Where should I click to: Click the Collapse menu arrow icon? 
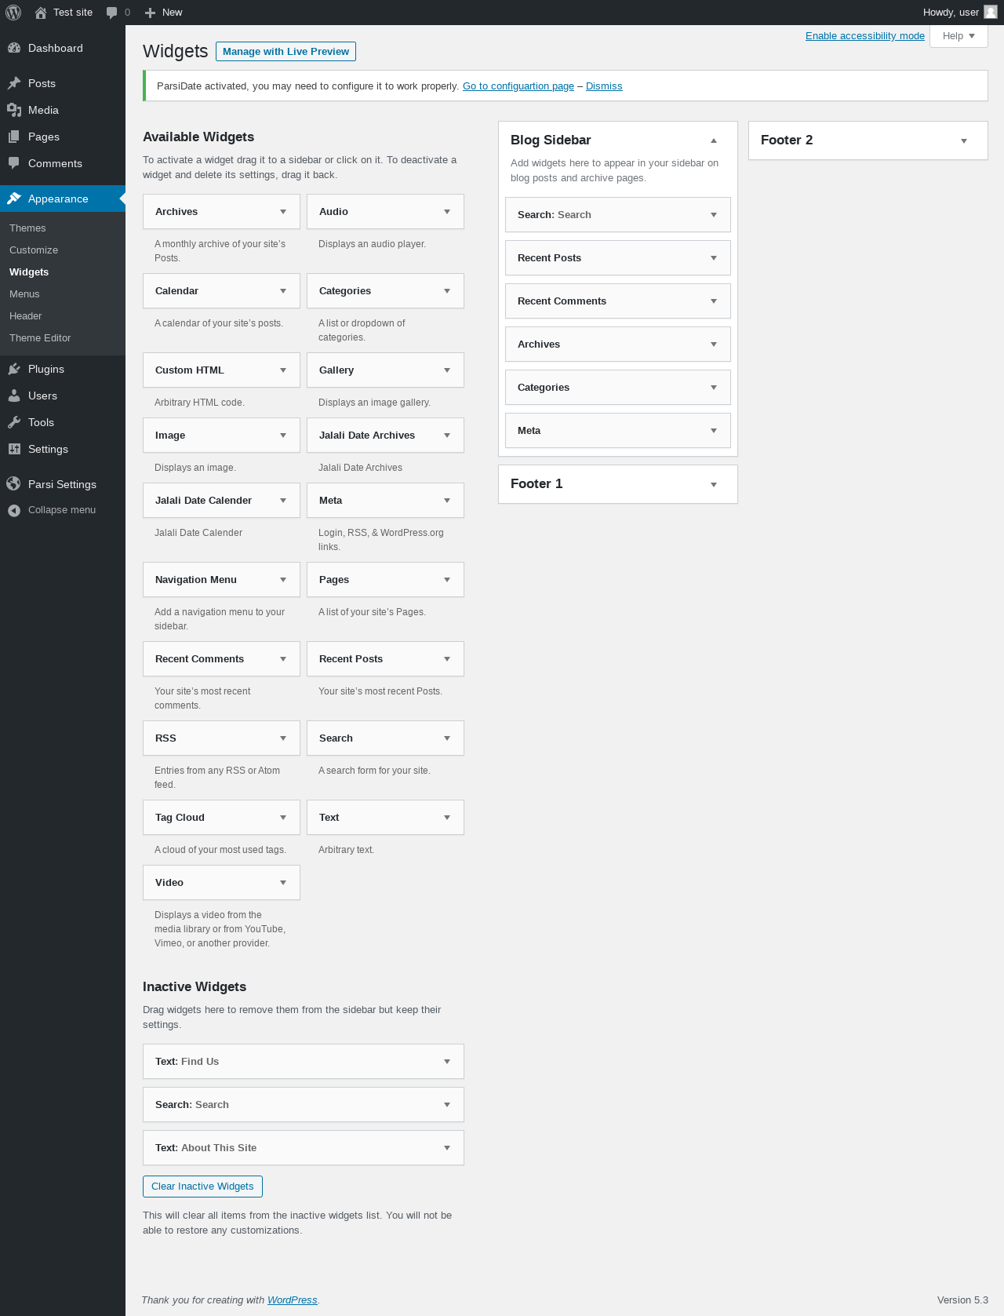14,510
